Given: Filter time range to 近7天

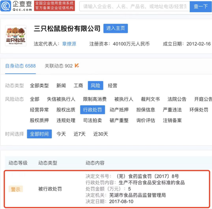Looking at the screenshot, I should pyautogui.click(x=79, y=134).
